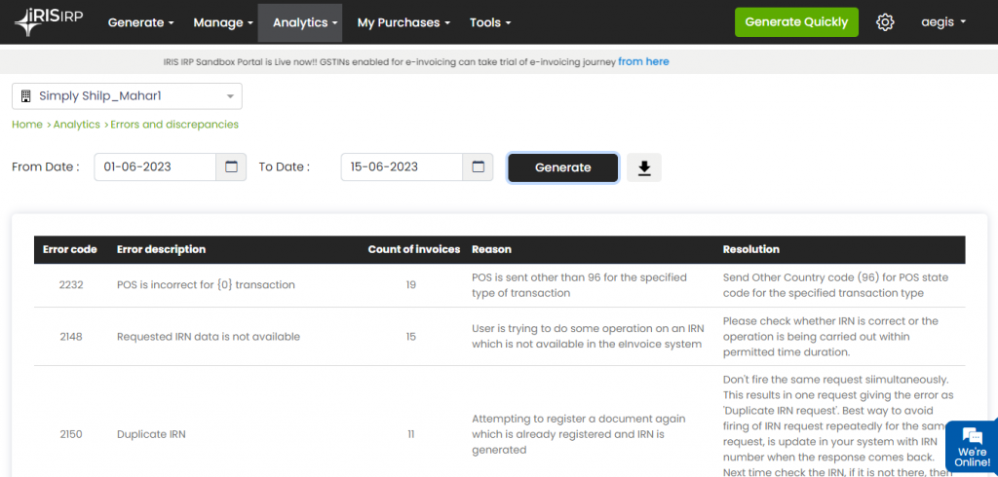Click the black Generate button
The image size is (998, 477).
[x=562, y=167]
